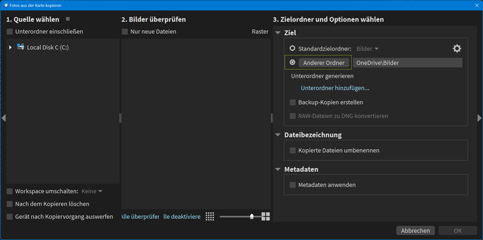Expand the Local Disk C tree node

(10, 48)
